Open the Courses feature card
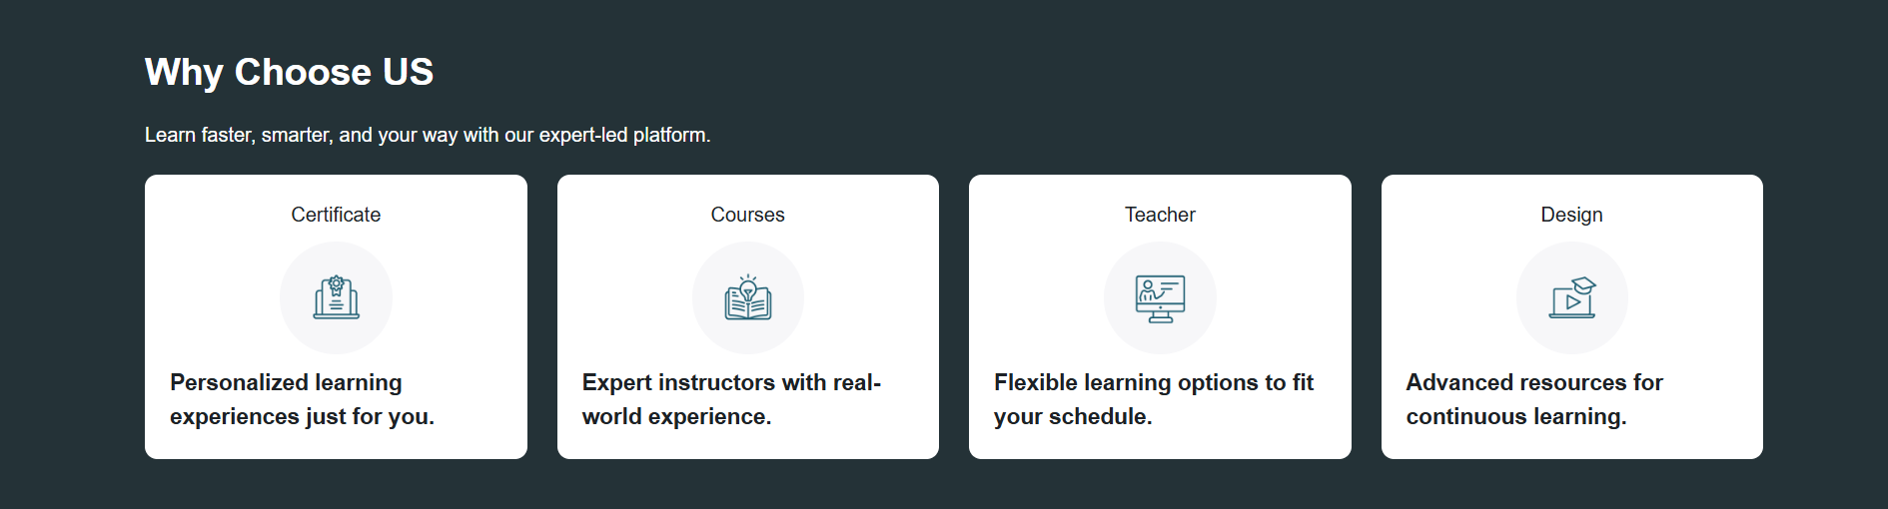Viewport: 1888px width, 509px height. 748,316
